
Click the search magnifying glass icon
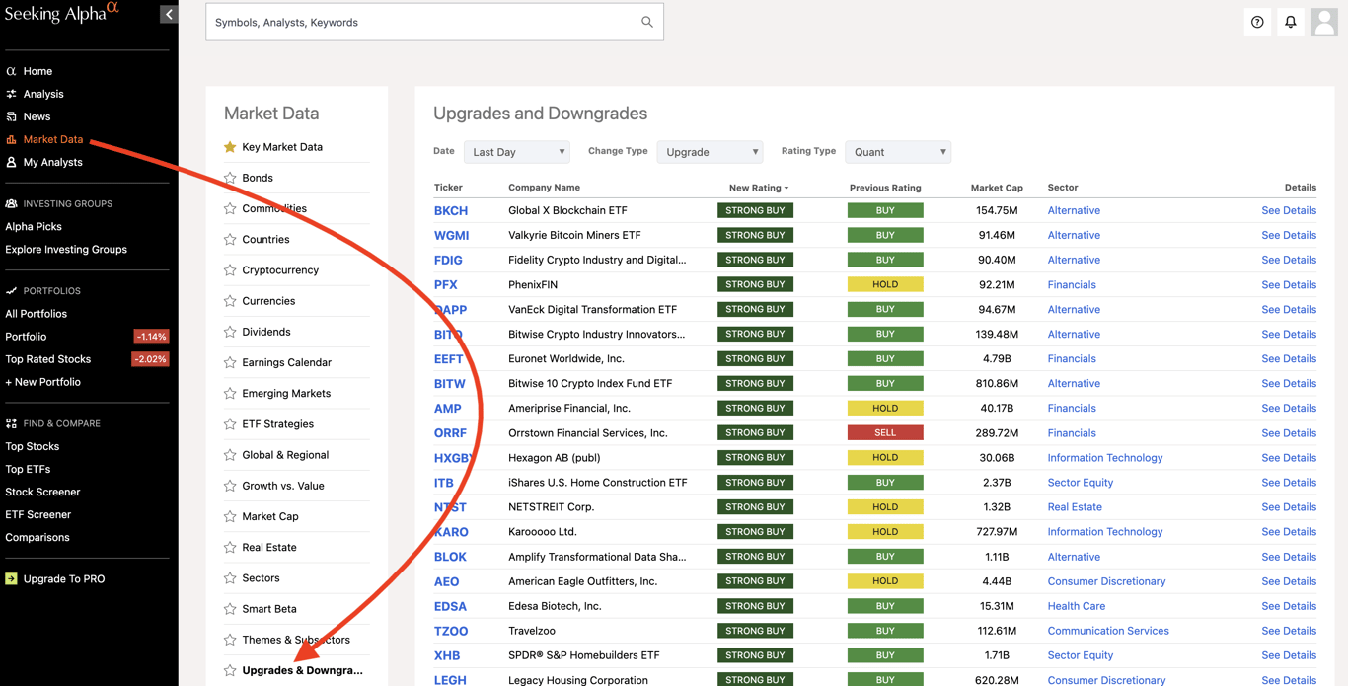click(x=646, y=21)
